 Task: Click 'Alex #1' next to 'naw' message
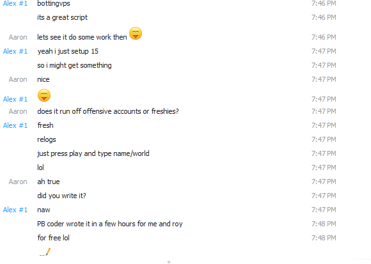point(15,210)
